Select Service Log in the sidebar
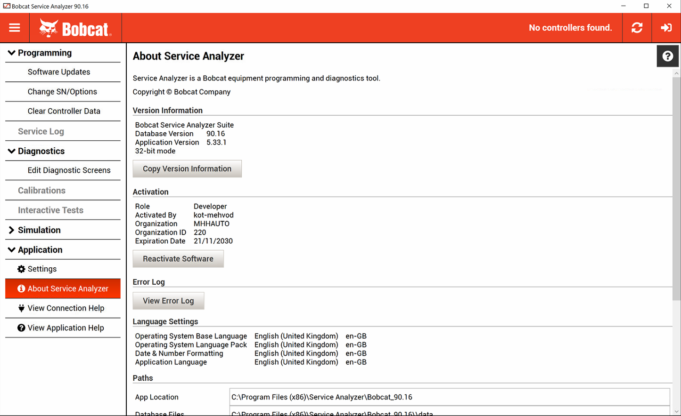Screen dimensions: 681x416 (x=63, y=131)
